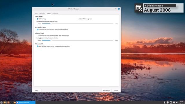185x104 pixels.
Task: Click the Window Manager title text
Action: pos(73,9)
